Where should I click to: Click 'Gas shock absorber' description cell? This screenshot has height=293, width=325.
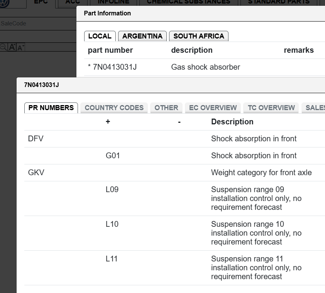click(x=206, y=67)
